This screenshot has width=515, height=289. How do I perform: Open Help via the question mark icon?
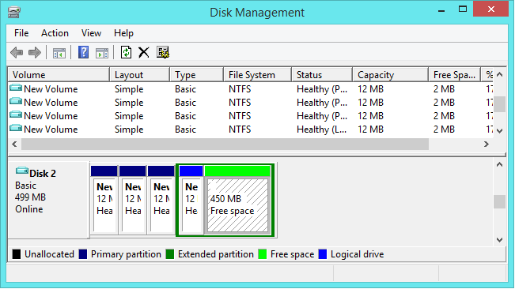(83, 52)
